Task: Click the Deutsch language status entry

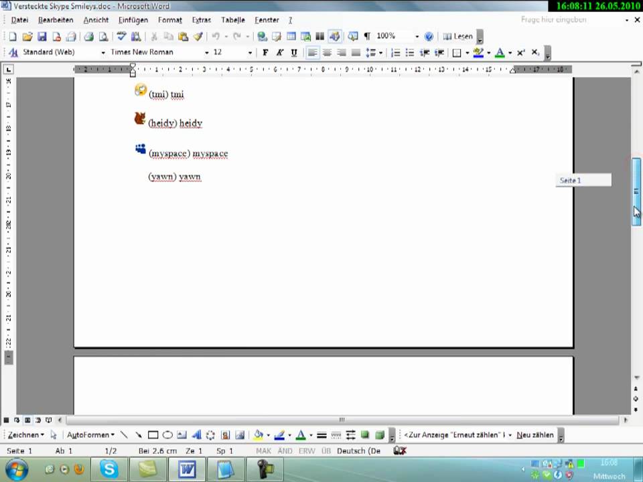Action: click(x=358, y=451)
